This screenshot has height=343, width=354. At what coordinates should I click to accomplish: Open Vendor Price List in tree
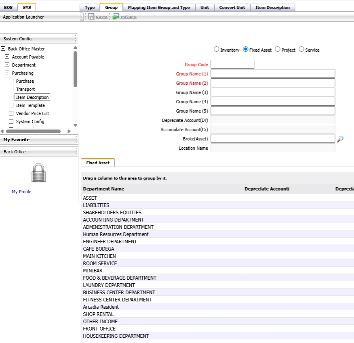pos(32,113)
